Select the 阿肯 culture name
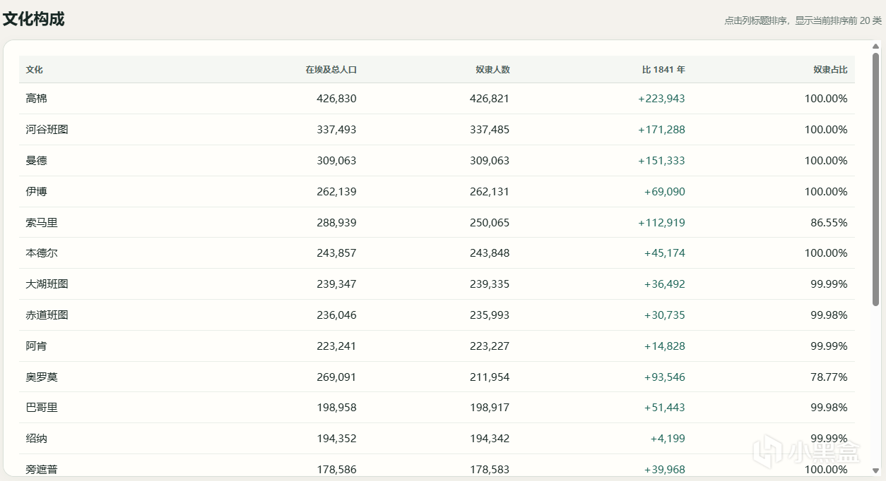This screenshot has width=886, height=481. (37, 346)
